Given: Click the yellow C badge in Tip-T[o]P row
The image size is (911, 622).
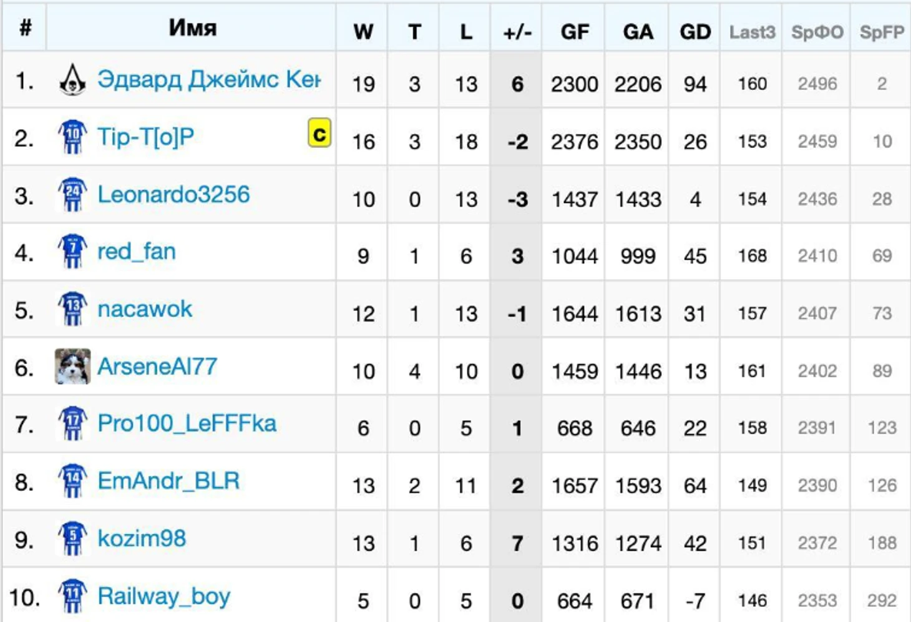Looking at the screenshot, I should tap(319, 133).
